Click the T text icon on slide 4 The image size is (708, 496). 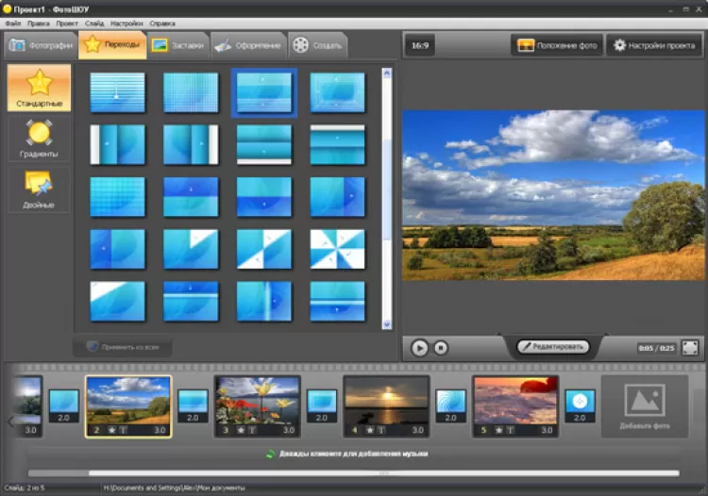[x=381, y=430]
